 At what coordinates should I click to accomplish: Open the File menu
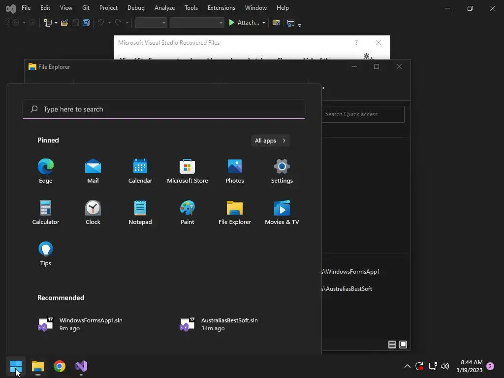[26, 8]
